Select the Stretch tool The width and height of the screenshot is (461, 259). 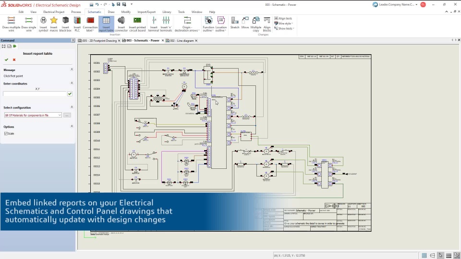tap(235, 23)
